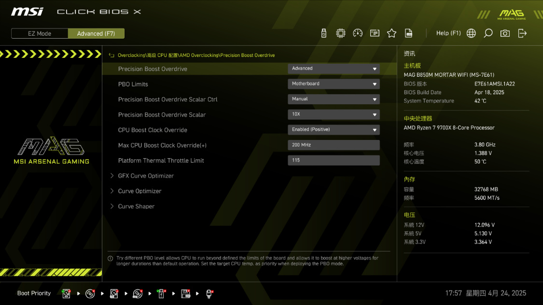The width and height of the screenshot is (543, 305).
Task: Click the breadcrumb path Overclocking\...\Precision Boost Overdrive
Action: [x=196, y=55]
